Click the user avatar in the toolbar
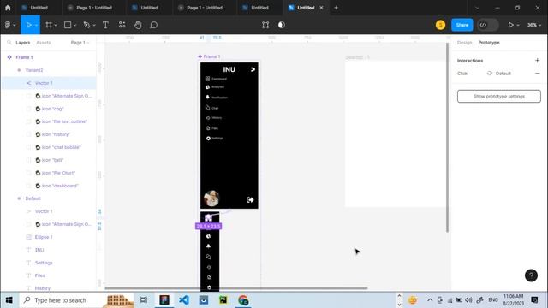548x308 pixels. click(440, 25)
